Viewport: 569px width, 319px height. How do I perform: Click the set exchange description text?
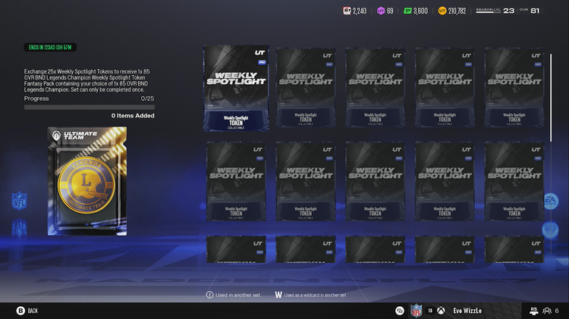point(86,80)
